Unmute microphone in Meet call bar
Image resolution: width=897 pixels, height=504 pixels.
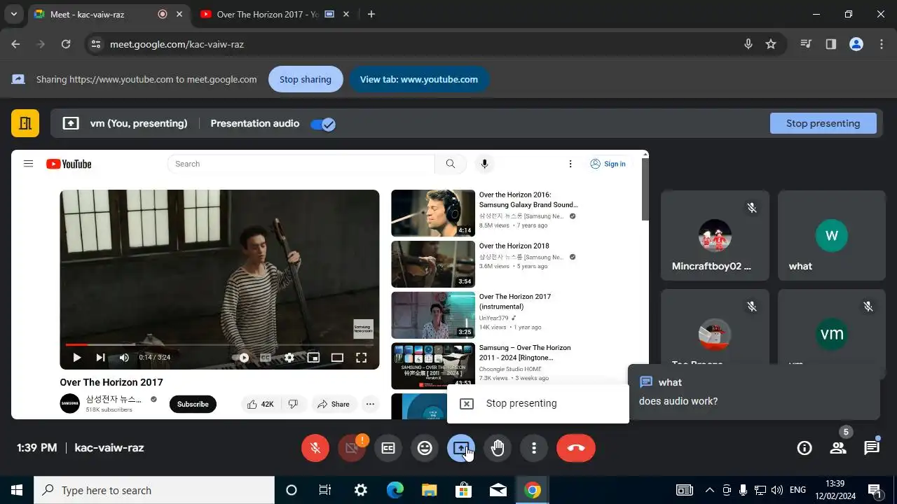click(x=315, y=448)
